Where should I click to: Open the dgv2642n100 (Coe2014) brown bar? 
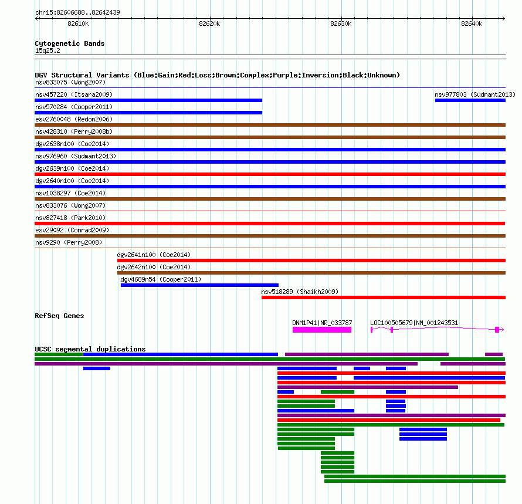[311, 273]
